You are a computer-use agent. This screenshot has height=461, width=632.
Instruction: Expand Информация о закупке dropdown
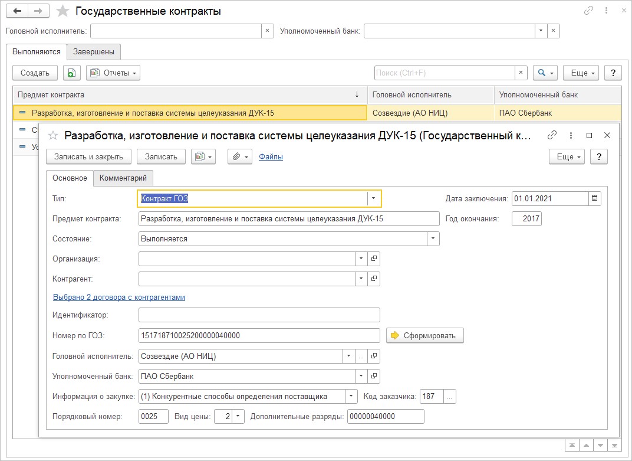pos(351,396)
